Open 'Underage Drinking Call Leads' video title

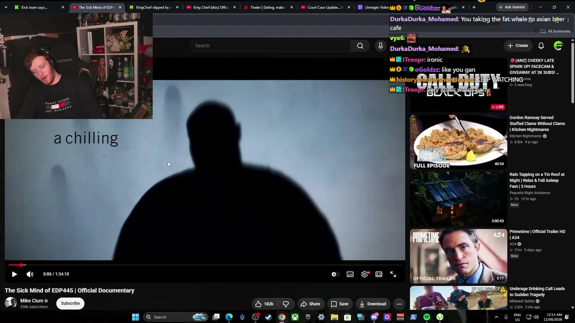pos(537,292)
